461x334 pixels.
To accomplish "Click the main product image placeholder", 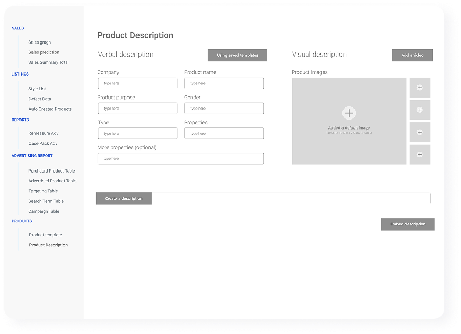I will coord(349,121).
